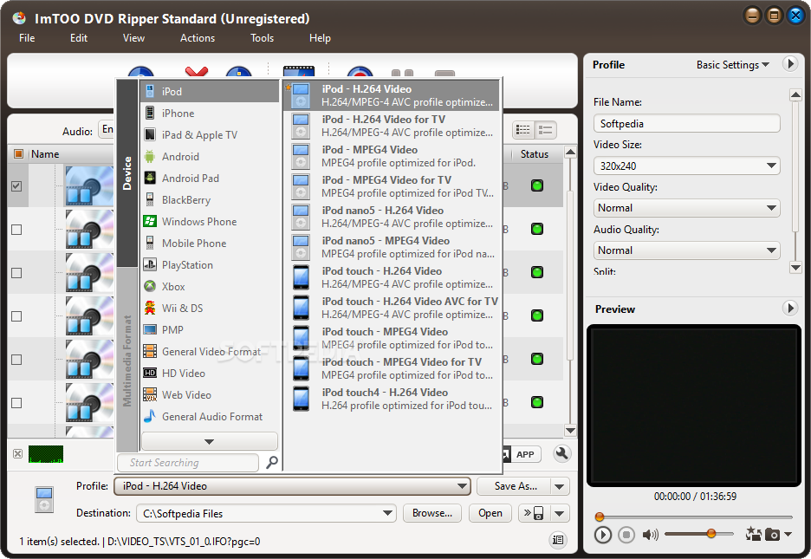811x559 pixels.
Task: Select iPod touch4 - H.264 Video profile
Action: 392,399
